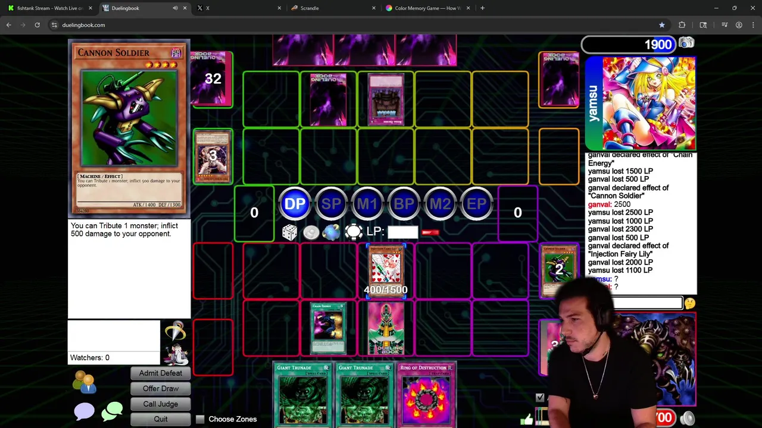Bookmark this page with the star
The width and height of the screenshot is (762, 428).
click(662, 25)
